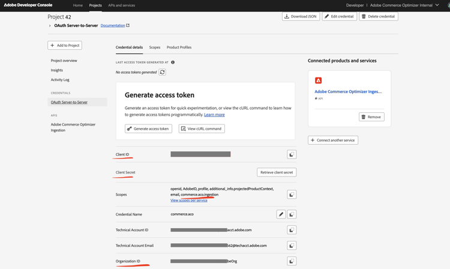
Task: Click the commerce.aco credential name text
Action: click(182, 214)
